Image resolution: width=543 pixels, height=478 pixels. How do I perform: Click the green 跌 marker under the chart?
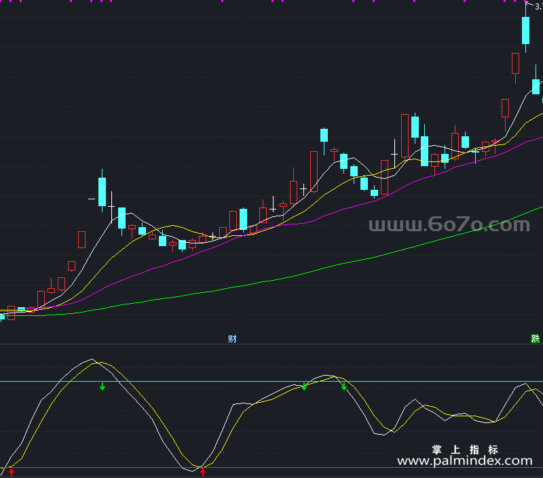tap(536, 338)
